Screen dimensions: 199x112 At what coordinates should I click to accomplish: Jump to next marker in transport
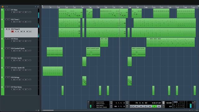click(x=133, y=106)
